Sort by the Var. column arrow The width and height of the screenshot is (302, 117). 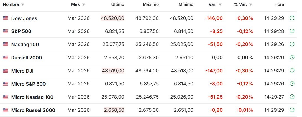pos(220,5)
